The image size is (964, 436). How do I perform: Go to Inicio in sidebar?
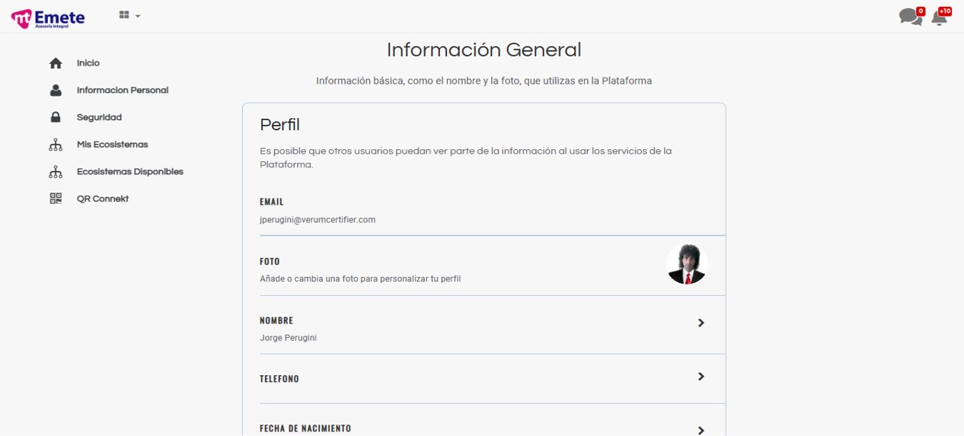coord(88,63)
